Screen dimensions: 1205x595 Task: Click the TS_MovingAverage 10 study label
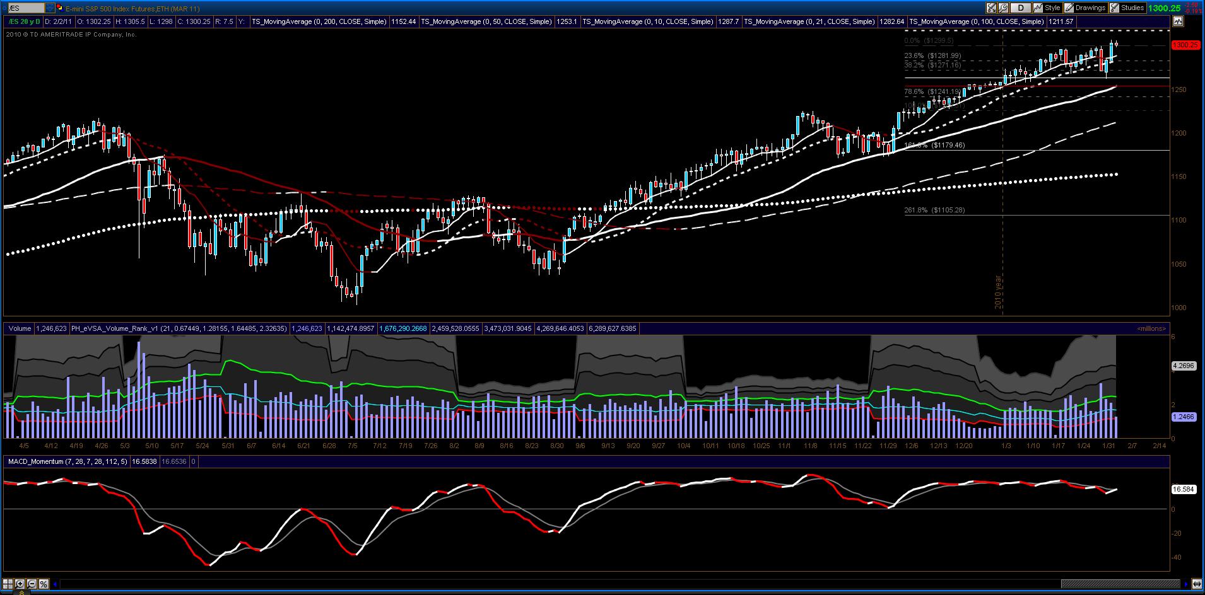(648, 21)
